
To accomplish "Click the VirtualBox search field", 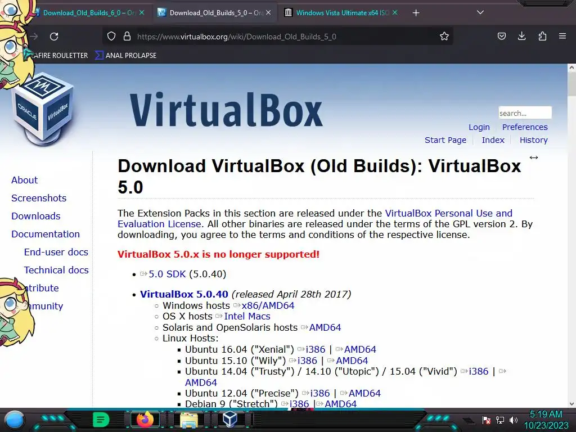I will coord(525,112).
